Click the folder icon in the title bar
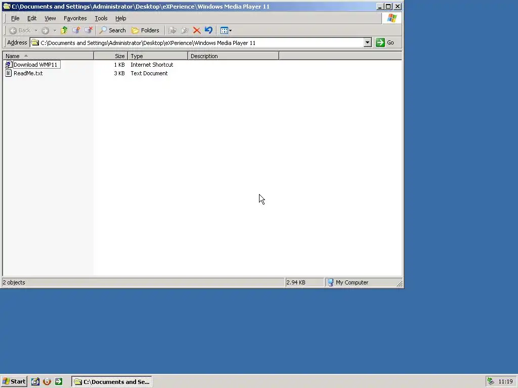518x388 pixels. tap(7, 6)
